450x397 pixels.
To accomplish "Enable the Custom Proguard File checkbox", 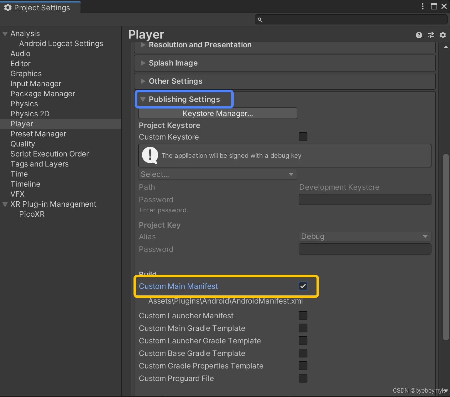I will (303, 378).
